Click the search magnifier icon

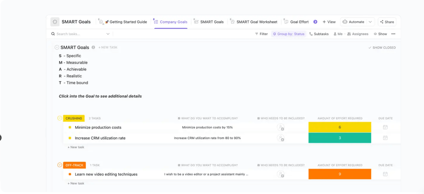click(x=53, y=34)
